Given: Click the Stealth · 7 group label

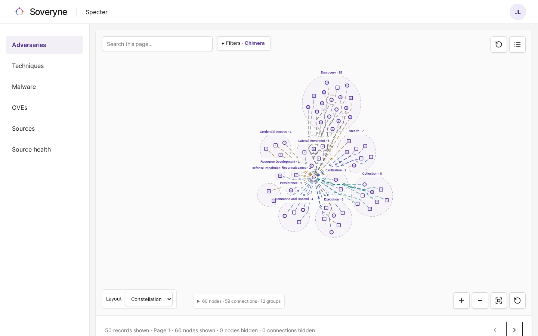Looking at the screenshot, I should point(356,131).
